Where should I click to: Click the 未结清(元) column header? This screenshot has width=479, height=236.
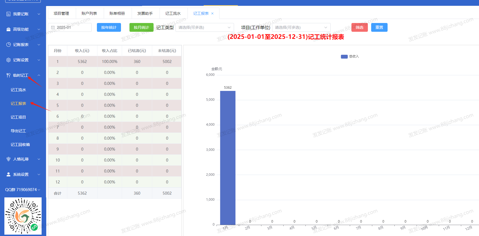click(167, 51)
